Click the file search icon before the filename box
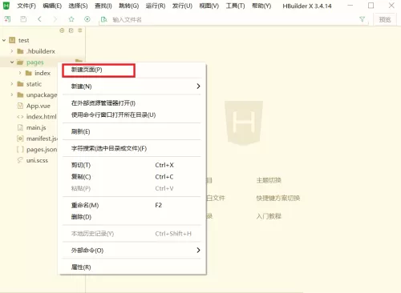401x293 pixels. click(x=103, y=19)
